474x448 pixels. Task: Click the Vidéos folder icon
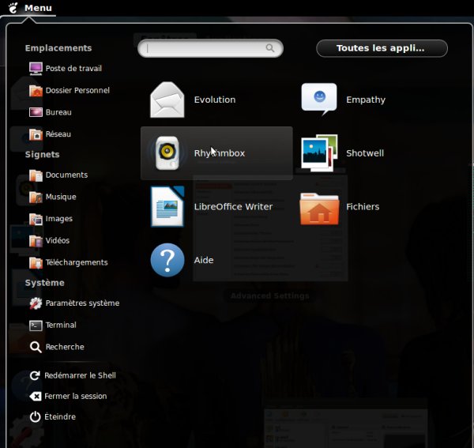pos(36,241)
